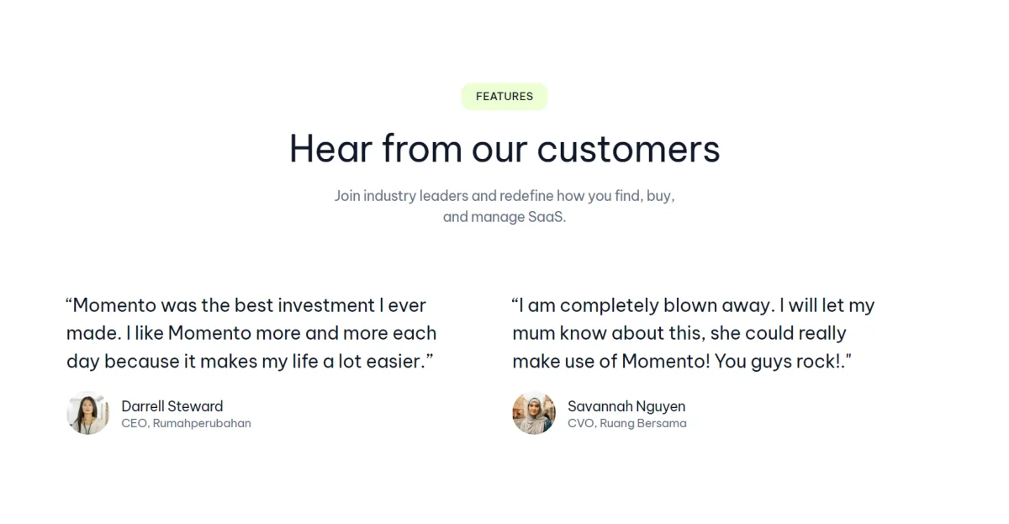Click the 'mum know about this' quote line
This screenshot has width=1009, height=524.
coord(679,333)
